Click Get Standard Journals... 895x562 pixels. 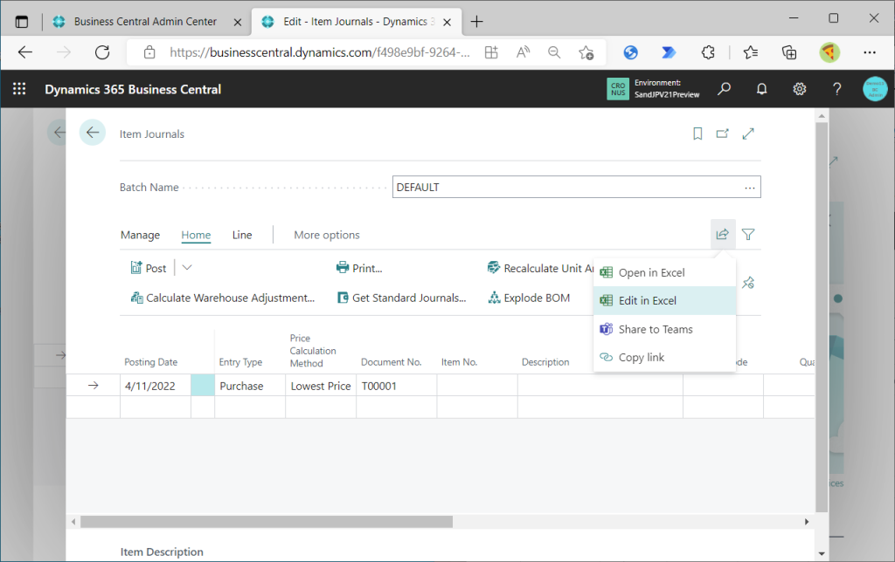coord(401,298)
